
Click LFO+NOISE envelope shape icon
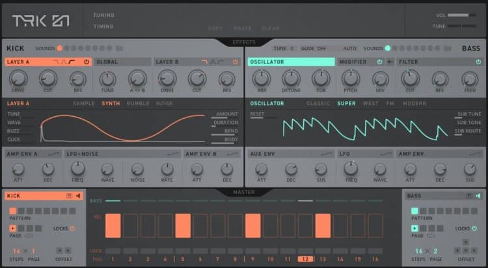(x=173, y=154)
